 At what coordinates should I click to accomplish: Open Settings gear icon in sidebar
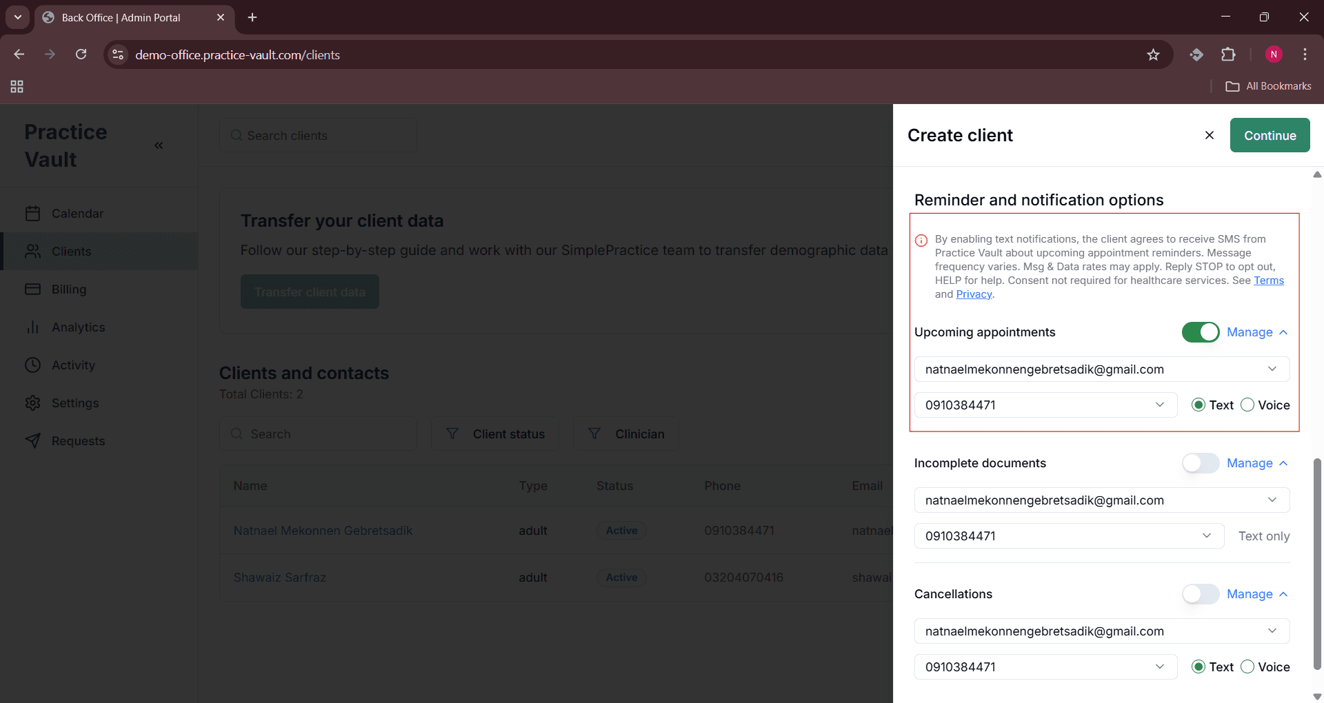tap(32, 403)
